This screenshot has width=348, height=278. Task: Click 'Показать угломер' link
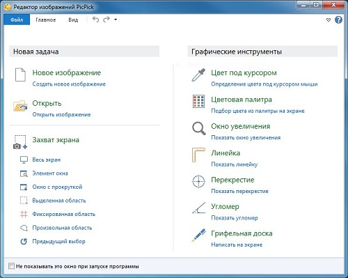point(235,218)
